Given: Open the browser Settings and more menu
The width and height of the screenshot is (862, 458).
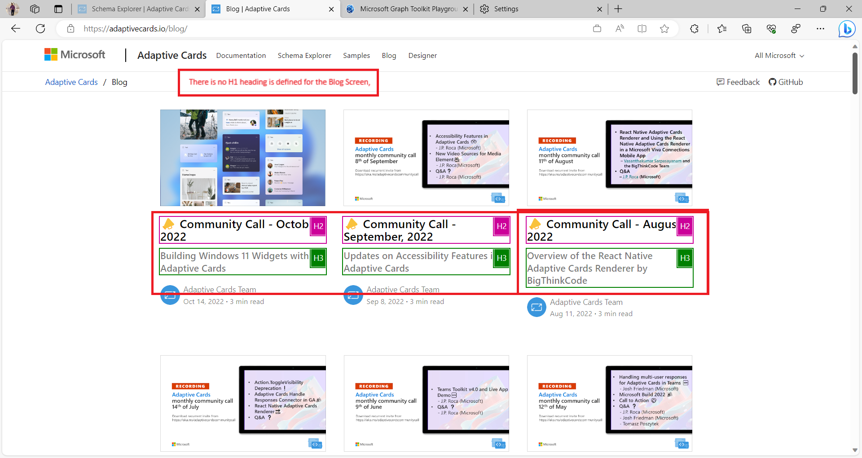Looking at the screenshot, I should click(821, 28).
